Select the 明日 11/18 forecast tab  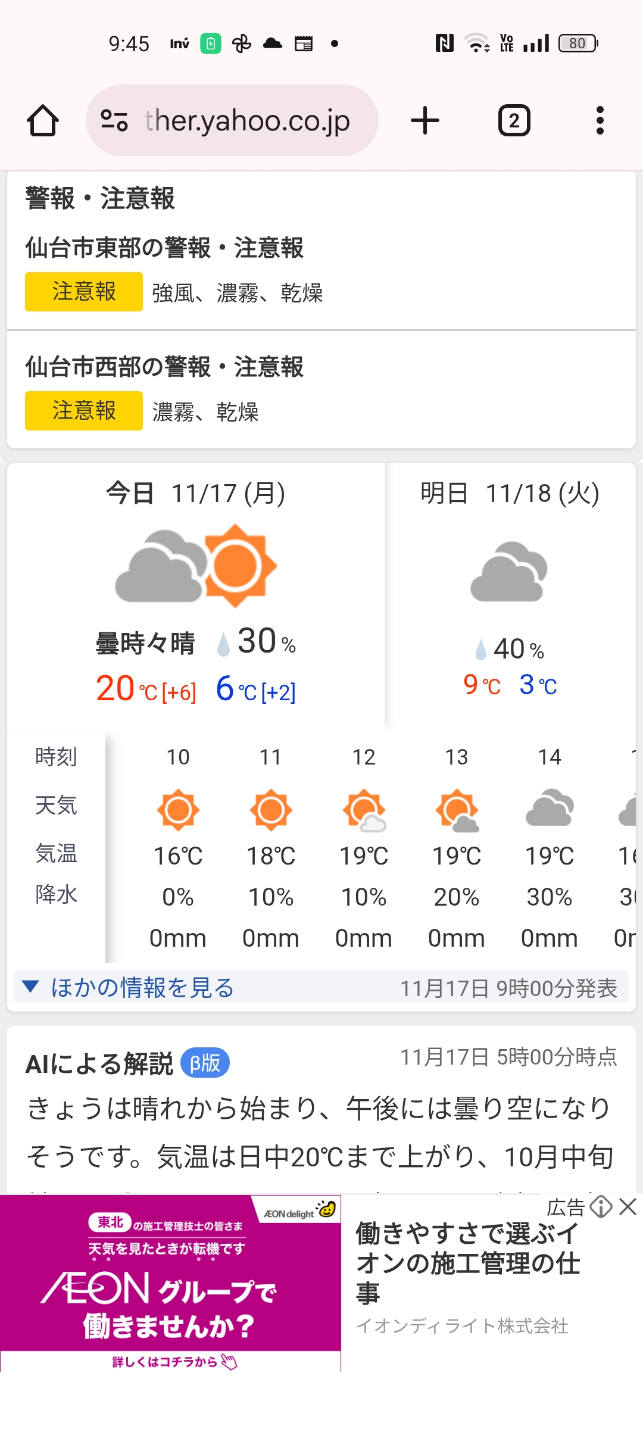[510, 493]
